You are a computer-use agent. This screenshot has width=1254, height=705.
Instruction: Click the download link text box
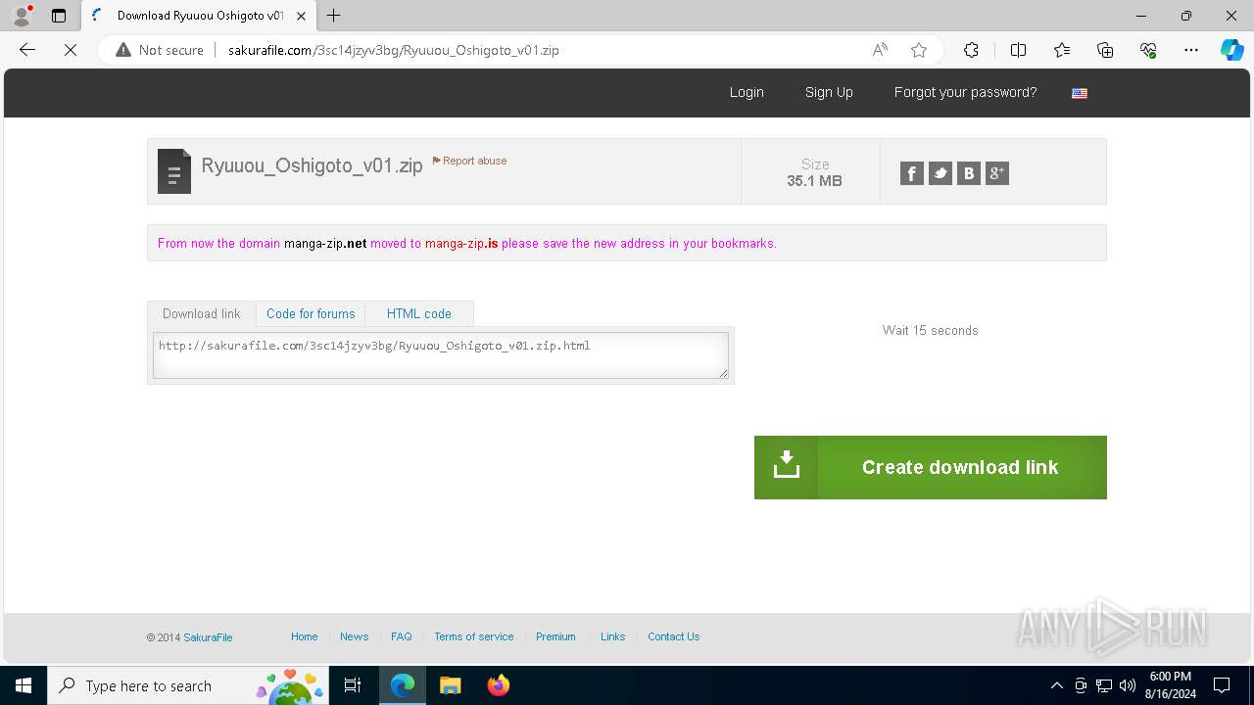(441, 354)
